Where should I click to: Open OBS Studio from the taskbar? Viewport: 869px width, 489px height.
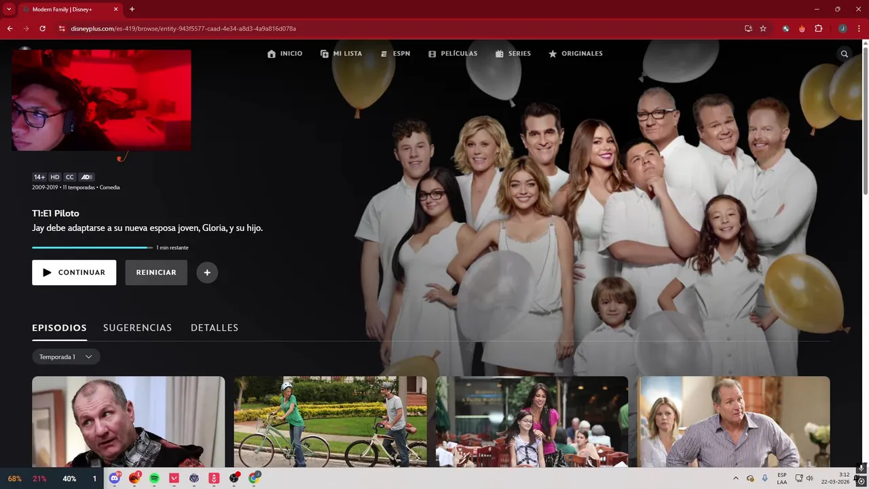click(234, 478)
